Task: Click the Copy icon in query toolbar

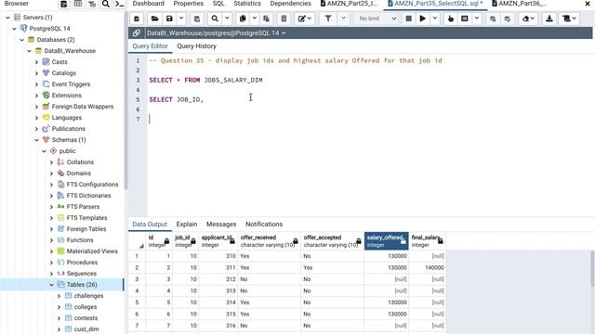Action: [x=243, y=19]
